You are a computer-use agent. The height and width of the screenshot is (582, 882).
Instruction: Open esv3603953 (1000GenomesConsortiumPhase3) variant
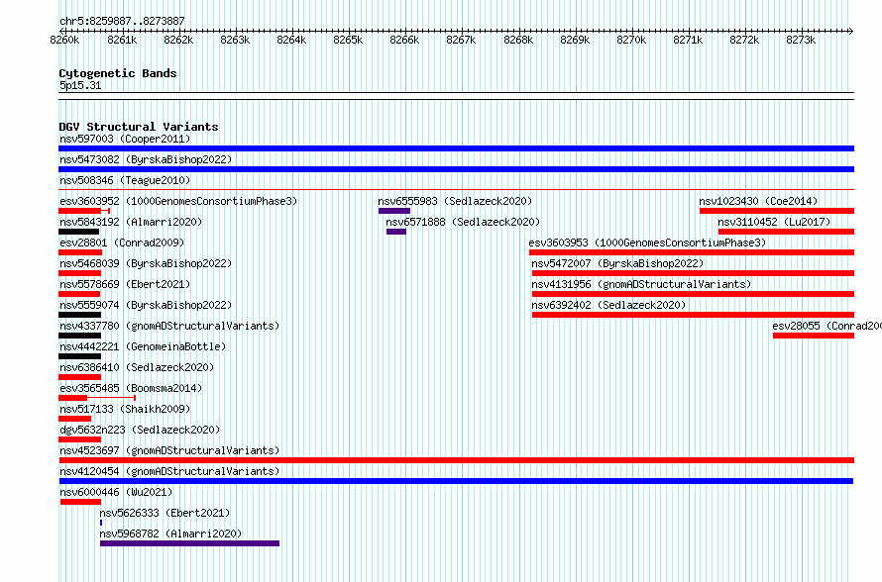pyautogui.click(x=647, y=242)
